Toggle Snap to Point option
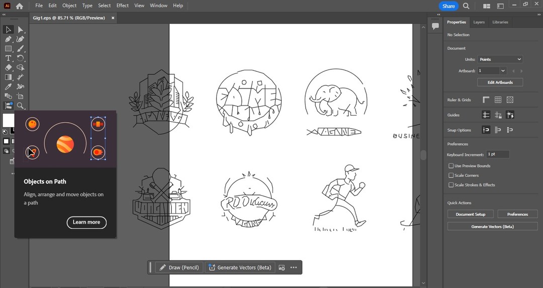Image resolution: width=543 pixels, height=288 pixels. (x=486, y=130)
